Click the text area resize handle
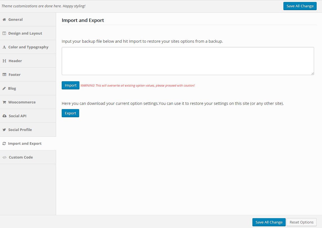 tap(312, 73)
